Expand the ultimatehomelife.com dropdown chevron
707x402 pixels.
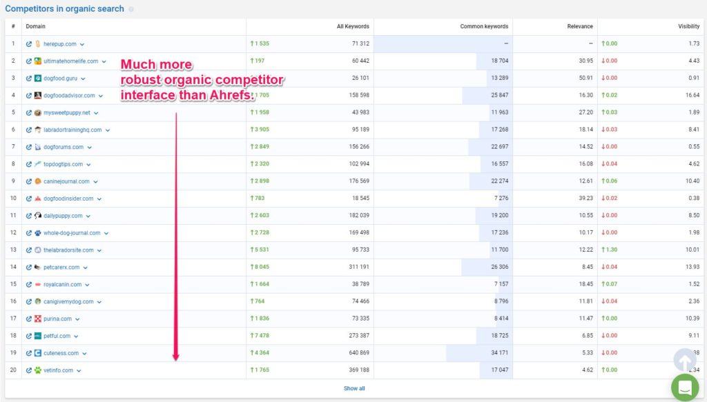104,61
